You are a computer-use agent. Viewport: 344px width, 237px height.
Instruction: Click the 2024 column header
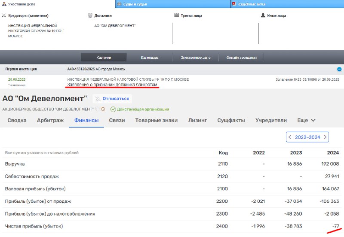coord(333,153)
